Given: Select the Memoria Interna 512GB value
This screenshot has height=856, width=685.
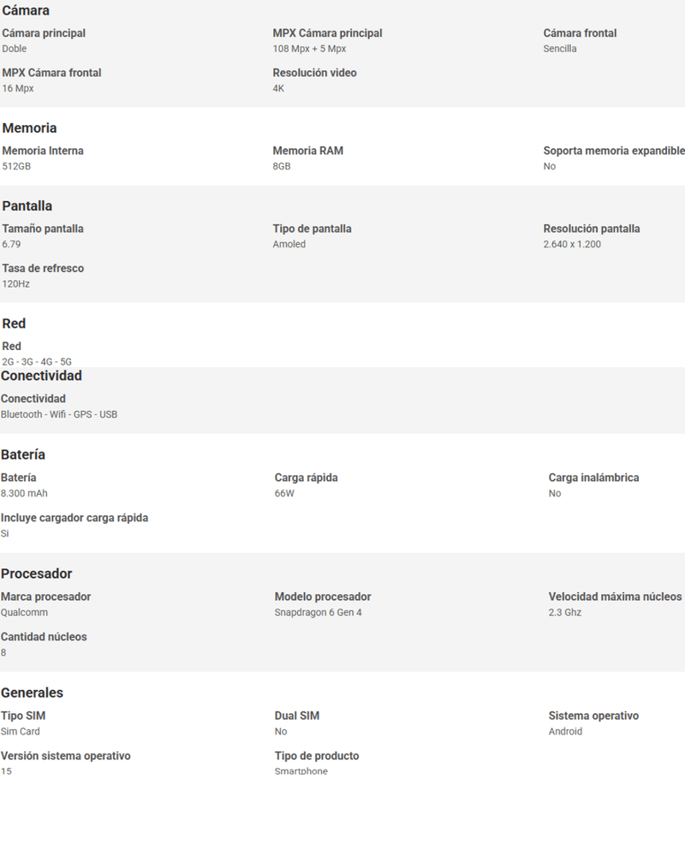Looking at the screenshot, I should 16,167.
